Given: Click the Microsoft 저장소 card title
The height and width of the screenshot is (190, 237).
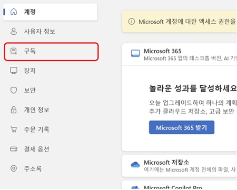Looking at the screenshot, I should (166, 162).
